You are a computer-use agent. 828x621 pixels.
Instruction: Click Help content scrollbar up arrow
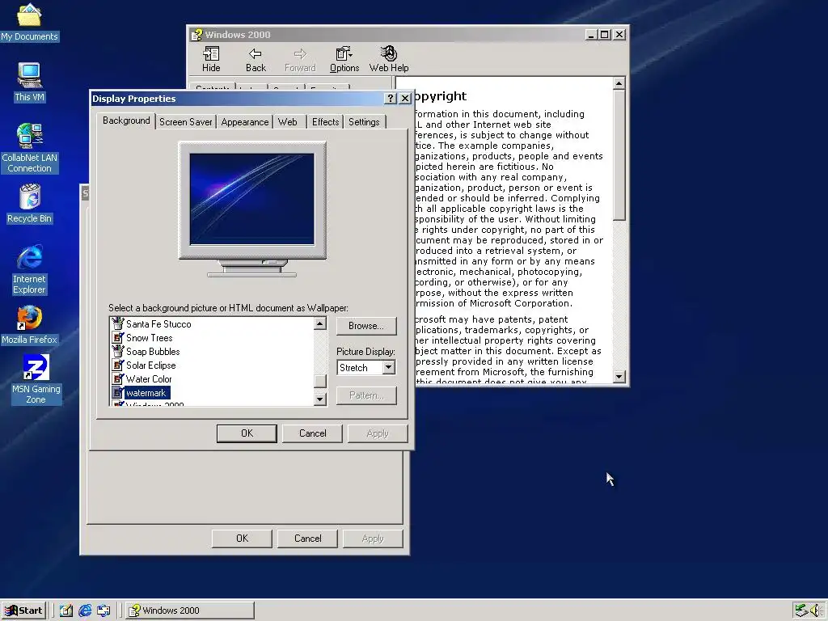[x=619, y=83]
